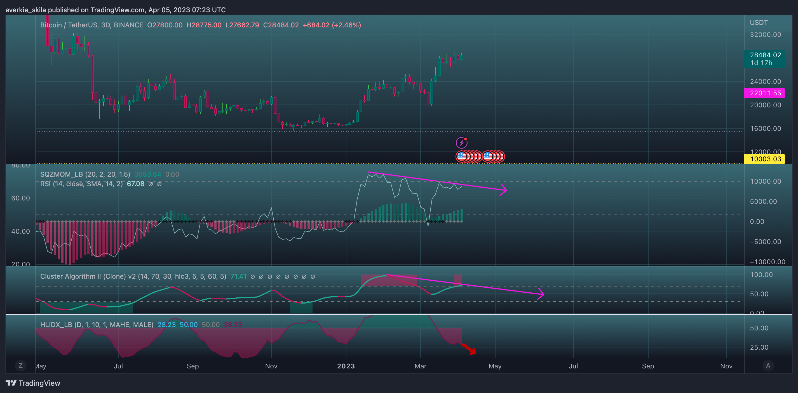
Task: Click the first Sep label on the time axis
Action: 193,366
